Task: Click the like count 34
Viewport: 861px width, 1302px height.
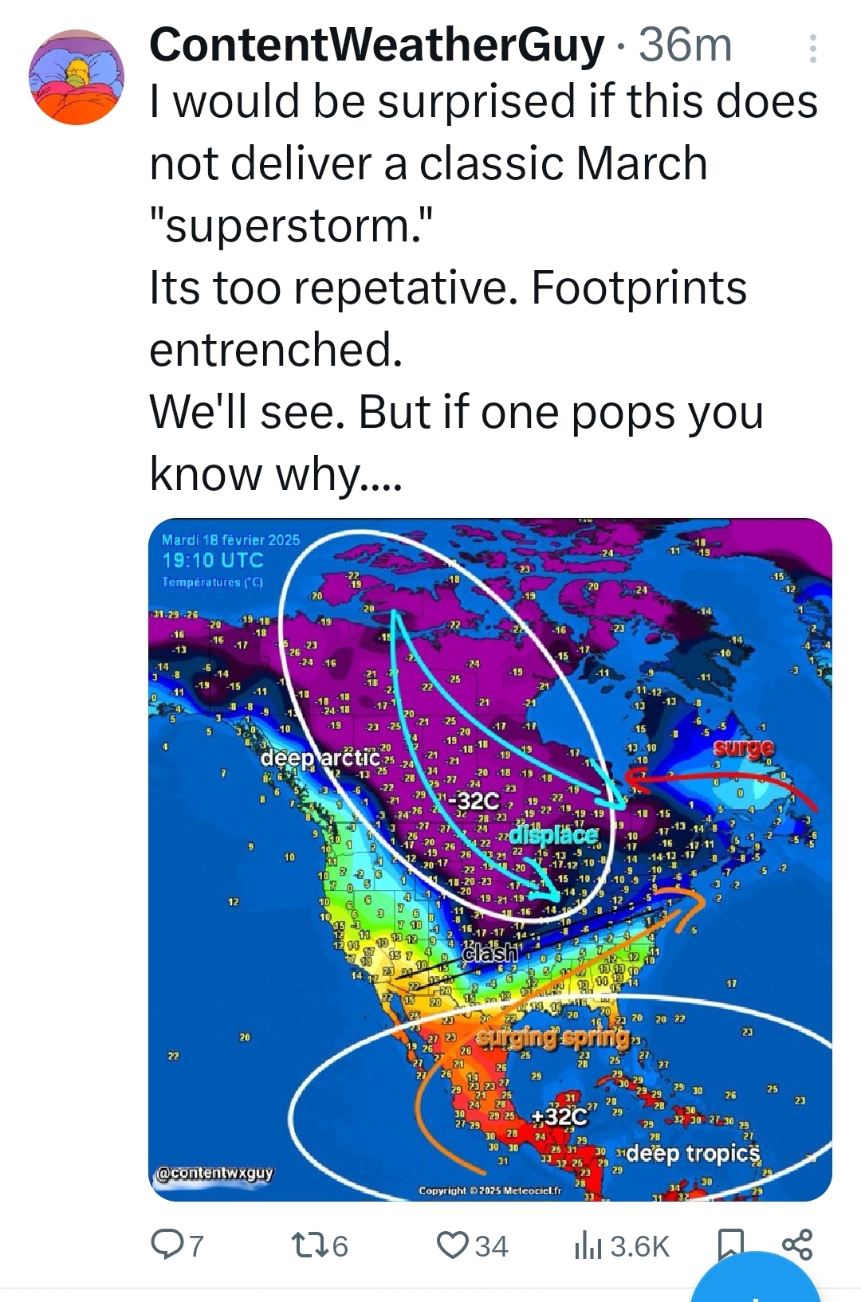Action: pos(491,1246)
